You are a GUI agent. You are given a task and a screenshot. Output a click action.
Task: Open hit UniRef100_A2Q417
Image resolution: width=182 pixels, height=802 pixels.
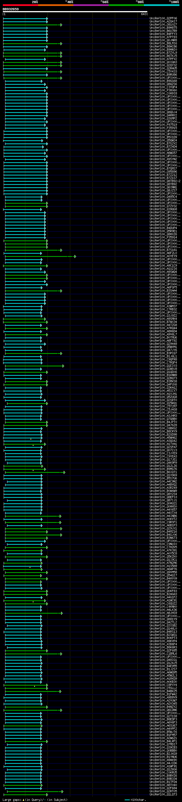pyautogui.click(x=163, y=22)
